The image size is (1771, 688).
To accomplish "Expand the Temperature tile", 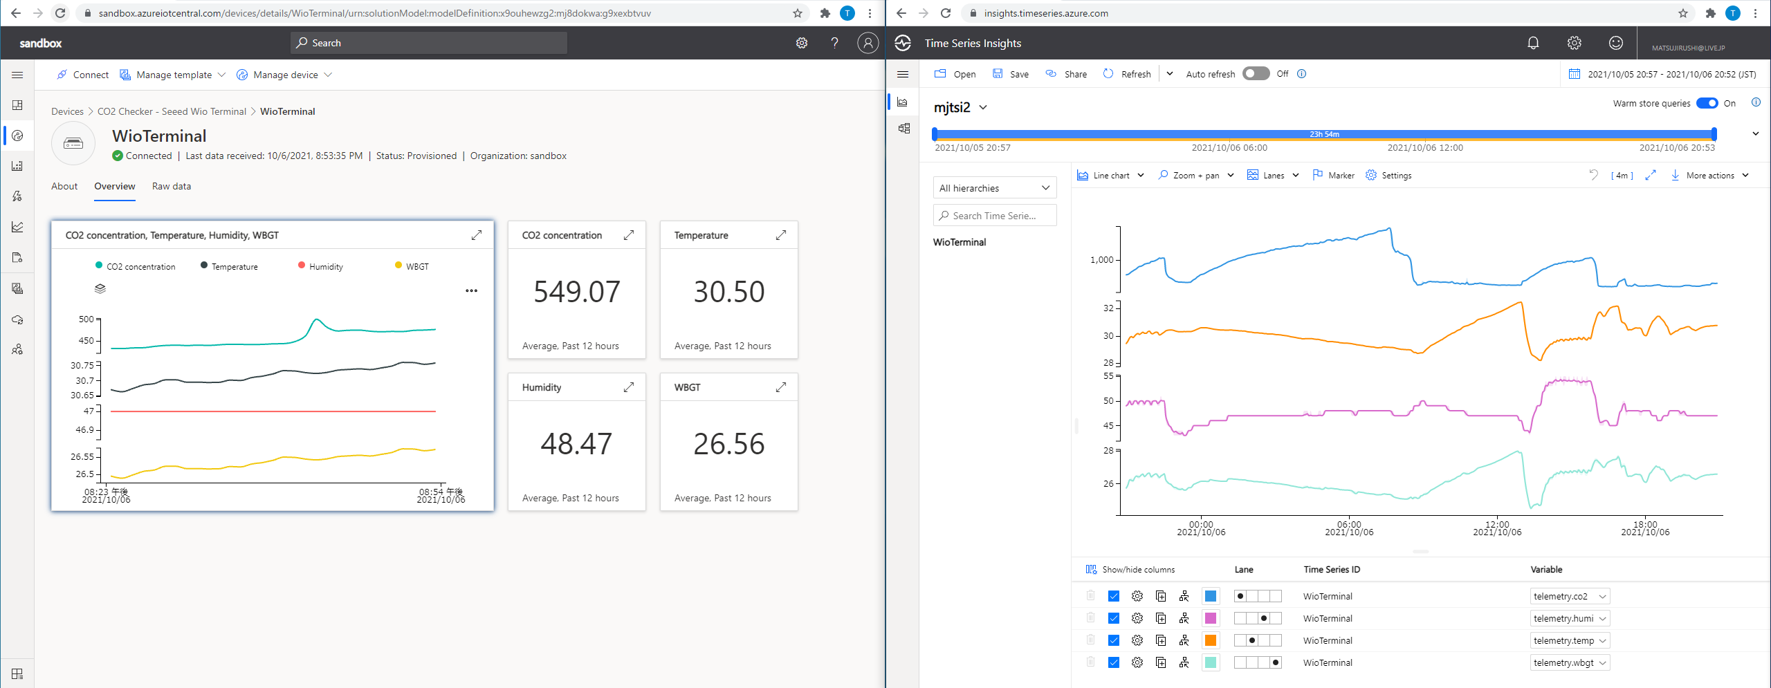I will pos(781,235).
